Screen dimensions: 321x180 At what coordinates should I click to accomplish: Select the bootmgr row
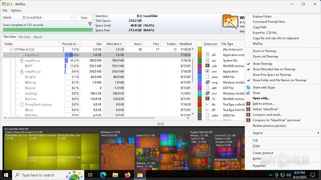97,93
